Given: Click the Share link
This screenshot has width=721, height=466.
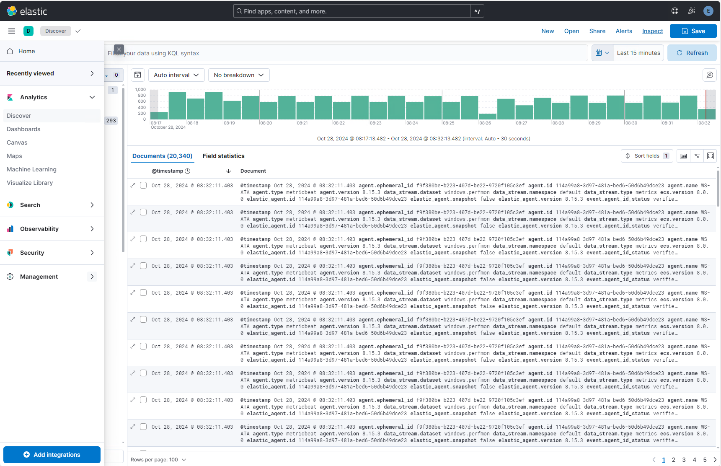Looking at the screenshot, I should tap(597, 31).
